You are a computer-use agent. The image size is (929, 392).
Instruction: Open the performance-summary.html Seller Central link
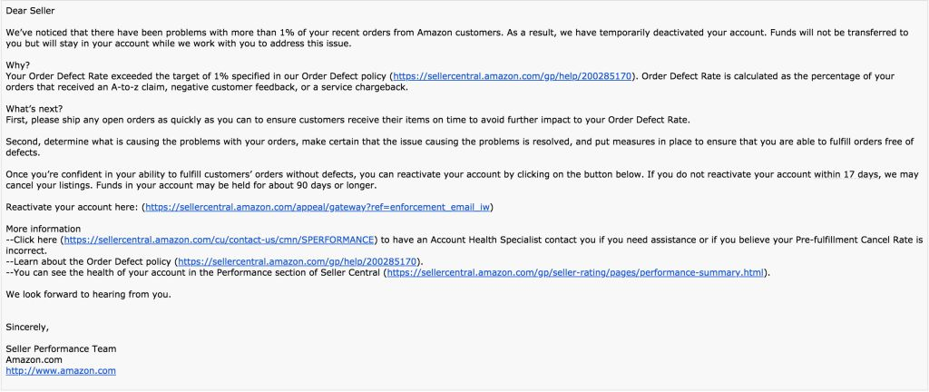point(576,272)
